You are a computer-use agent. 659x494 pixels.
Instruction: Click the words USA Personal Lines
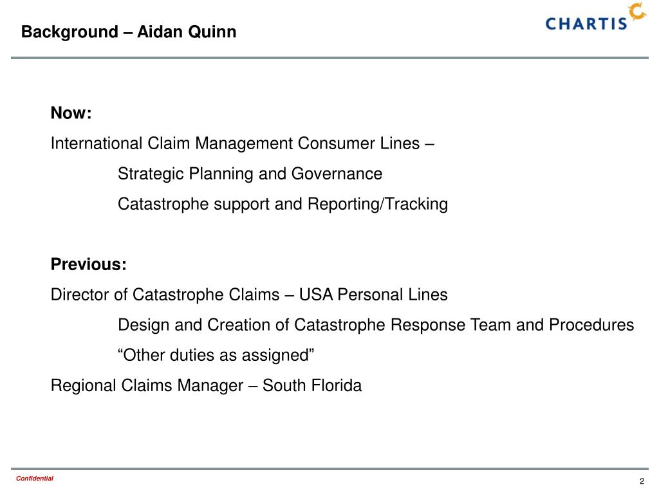pos(373,295)
